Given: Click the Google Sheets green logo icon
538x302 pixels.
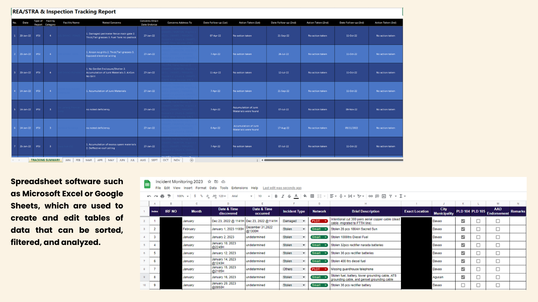Looking at the screenshot, I should coord(148,185).
